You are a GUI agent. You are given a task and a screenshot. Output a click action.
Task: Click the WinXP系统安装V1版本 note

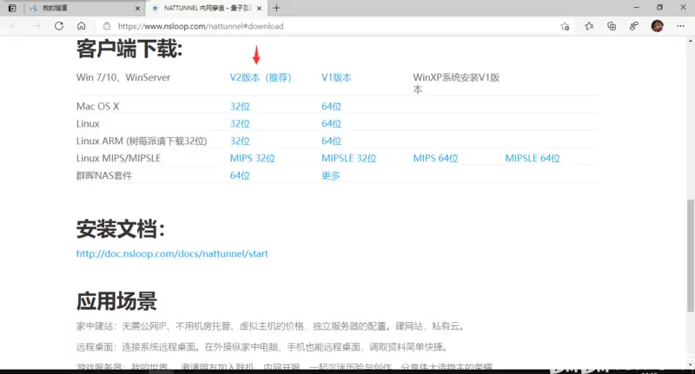[456, 83]
